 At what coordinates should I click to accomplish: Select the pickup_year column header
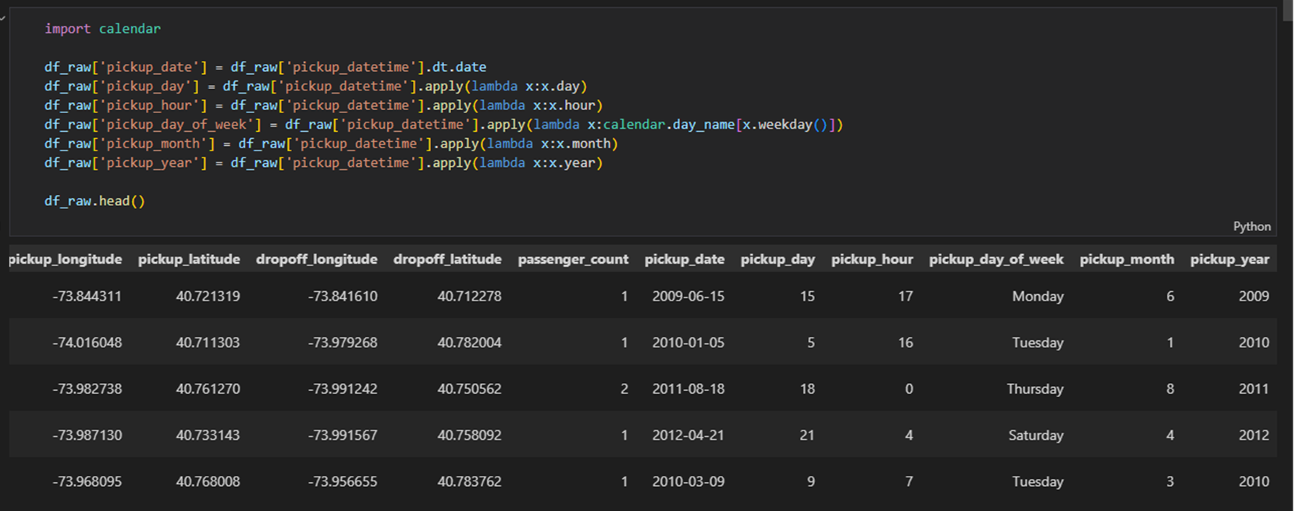pos(1229,259)
